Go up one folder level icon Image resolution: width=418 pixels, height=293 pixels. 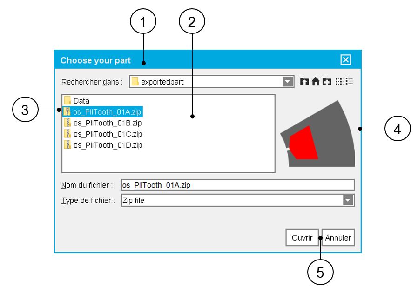[304, 81]
